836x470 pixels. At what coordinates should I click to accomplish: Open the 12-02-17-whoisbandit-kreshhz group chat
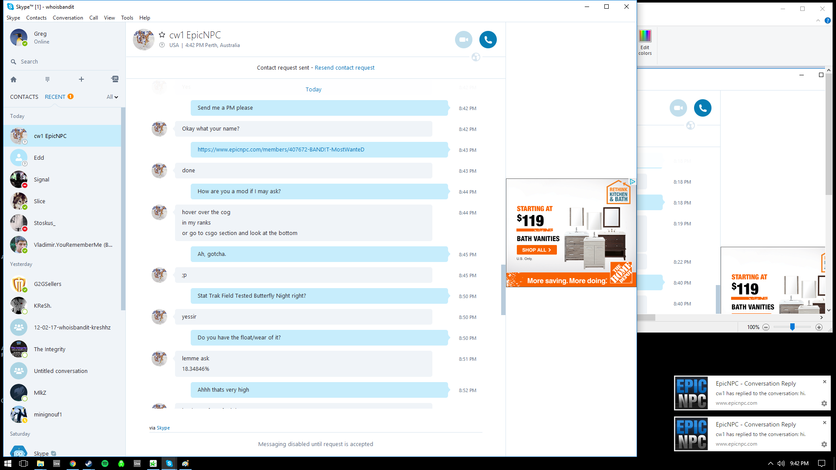pyautogui.click(x=62, y=328)
